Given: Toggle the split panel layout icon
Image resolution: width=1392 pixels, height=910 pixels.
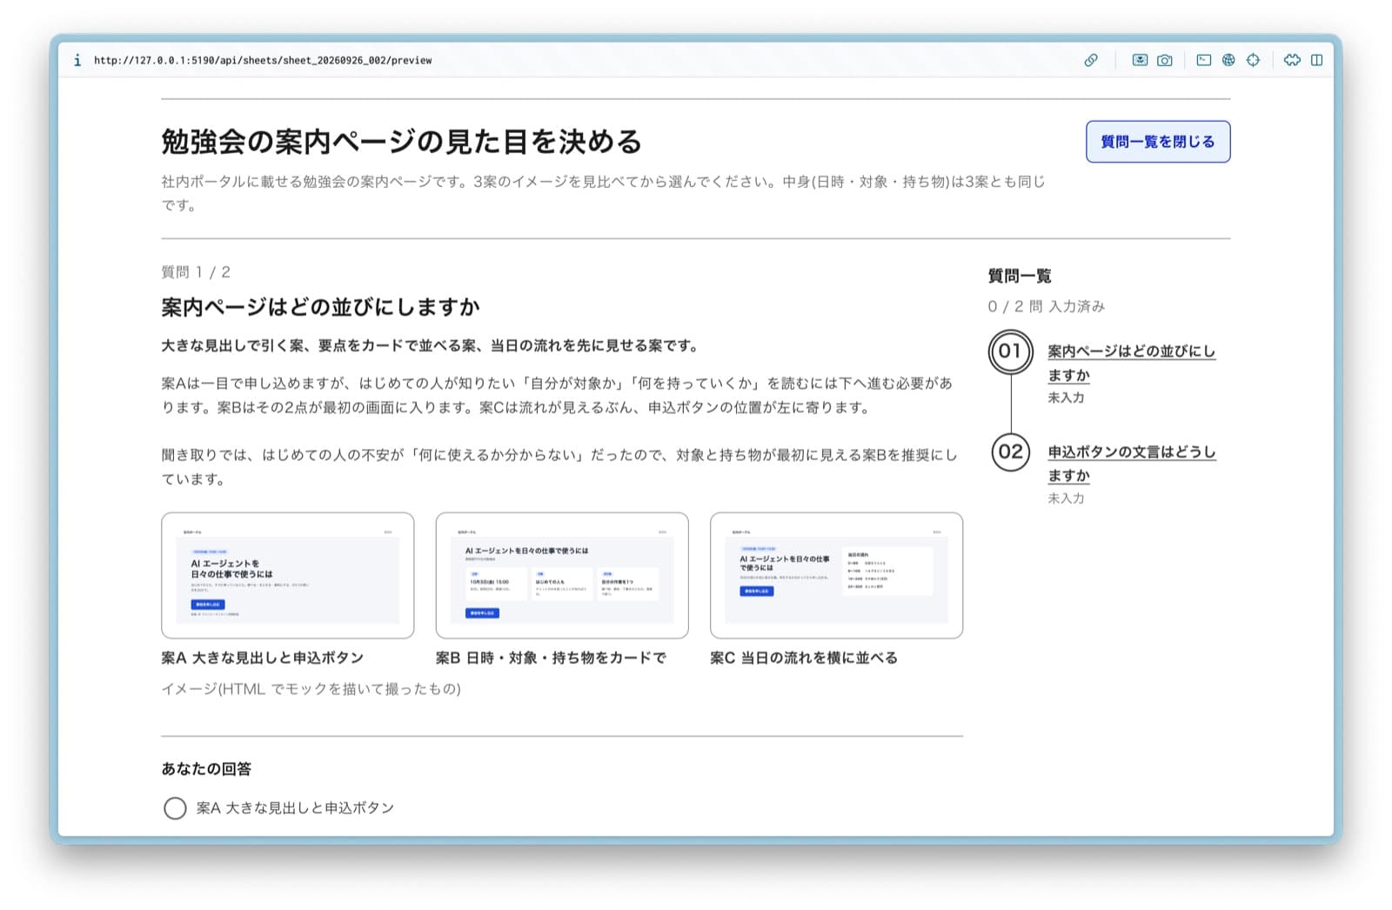Looking at the screenshot, I should (x=1317, y=60).
